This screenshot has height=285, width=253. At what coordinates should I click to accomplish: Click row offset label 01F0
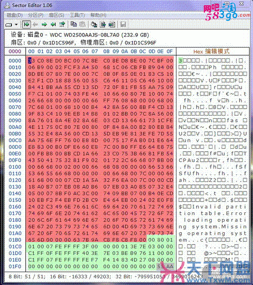point(15,266)
